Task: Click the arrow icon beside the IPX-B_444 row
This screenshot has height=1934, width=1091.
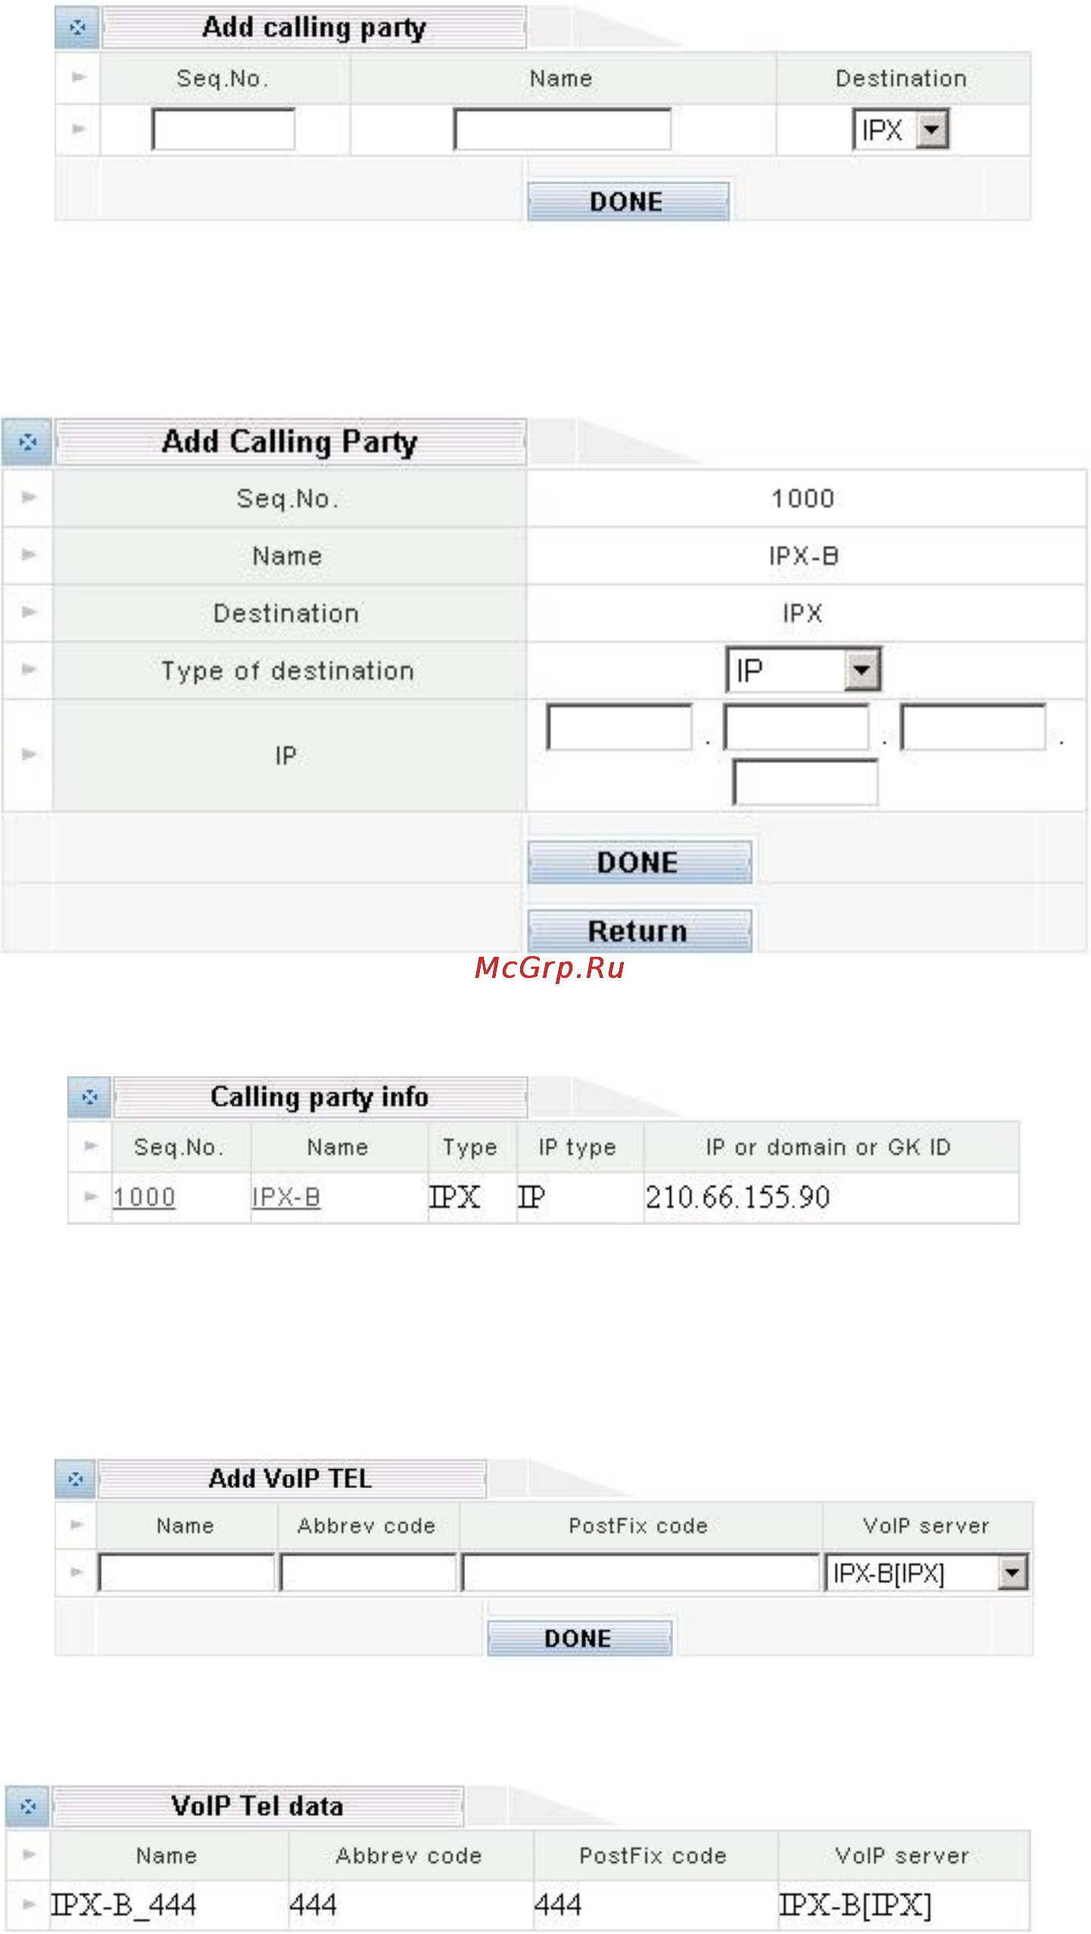Action: pyautogui.click(x=29, y=1904)
